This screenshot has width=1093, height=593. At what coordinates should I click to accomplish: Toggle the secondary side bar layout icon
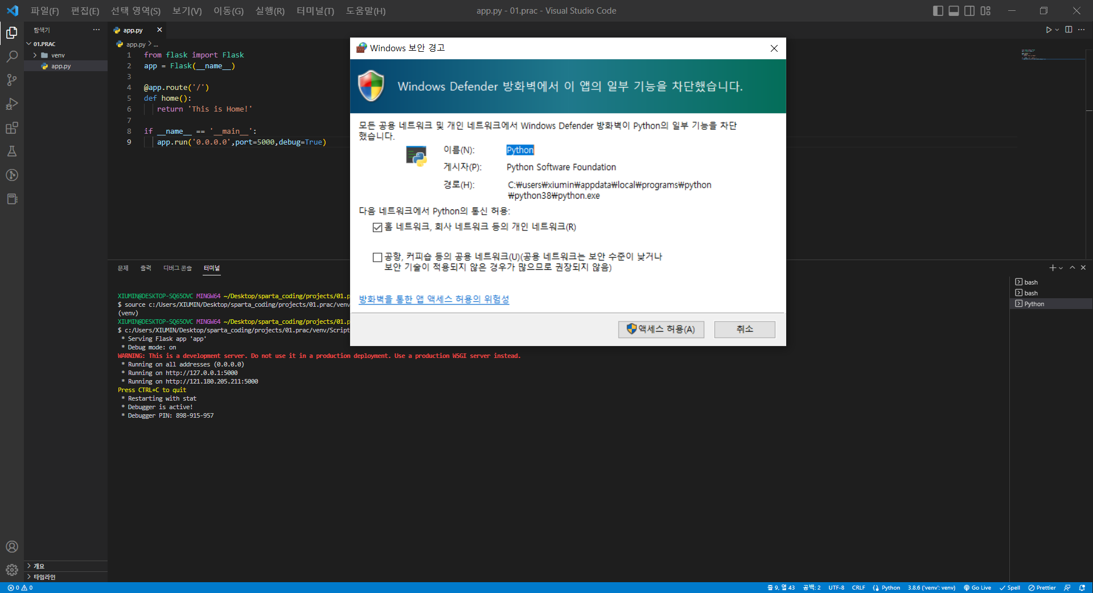click(969, 11)
